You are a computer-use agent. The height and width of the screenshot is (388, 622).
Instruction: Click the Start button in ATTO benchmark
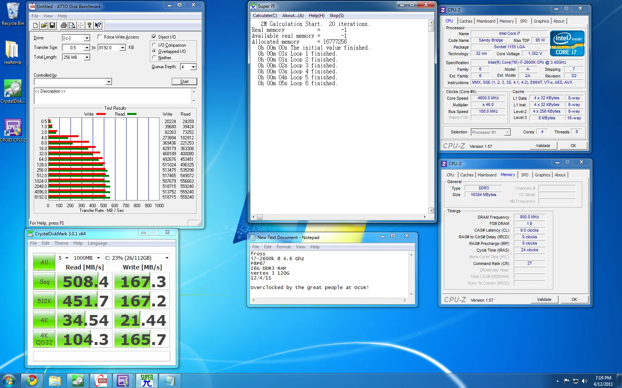[184, 82]
